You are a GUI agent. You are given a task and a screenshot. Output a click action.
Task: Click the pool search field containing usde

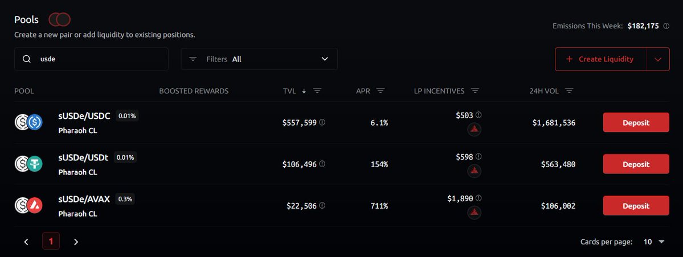click(x=92, y=59)
